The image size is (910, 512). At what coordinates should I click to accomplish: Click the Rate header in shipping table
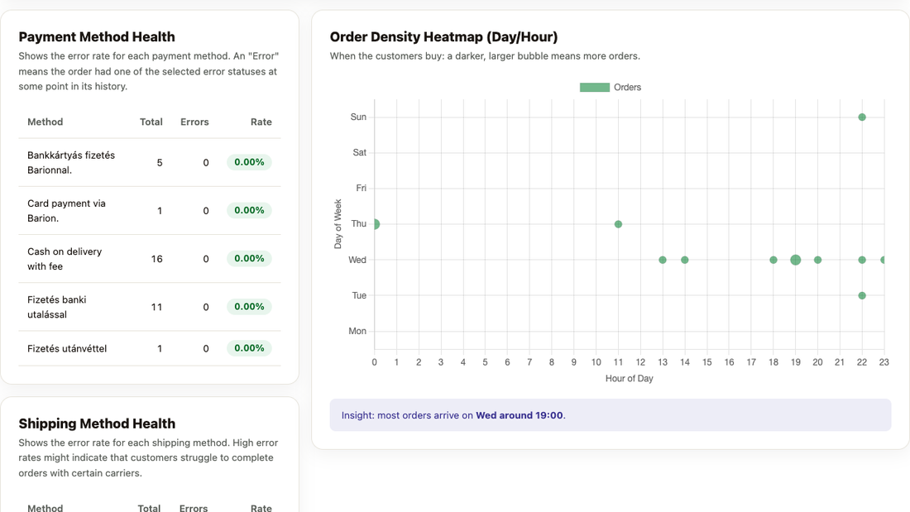[261, 507]
